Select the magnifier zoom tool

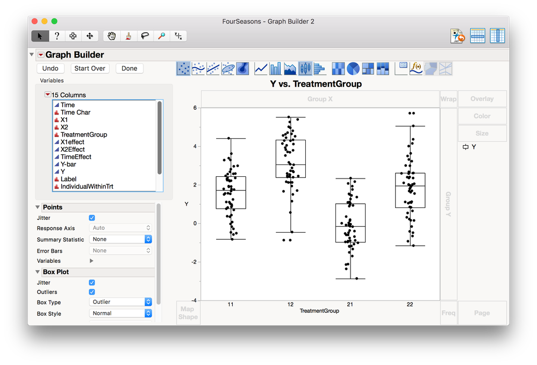tap(162, 36)
